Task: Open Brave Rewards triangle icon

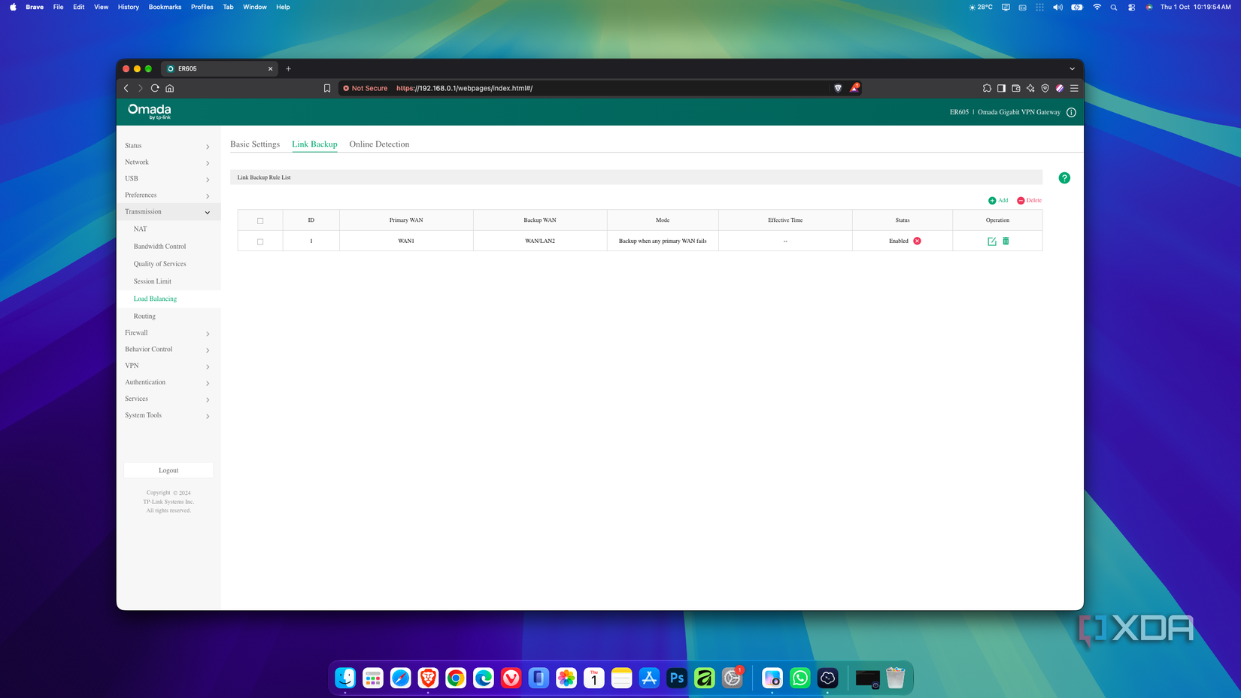Action: (854, 88)
